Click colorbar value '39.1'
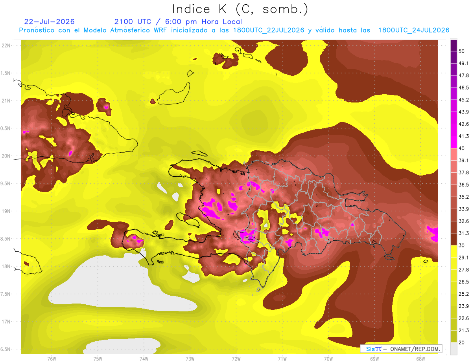The width and height of the screenshot is (472, 364). [x=464, y=160]
